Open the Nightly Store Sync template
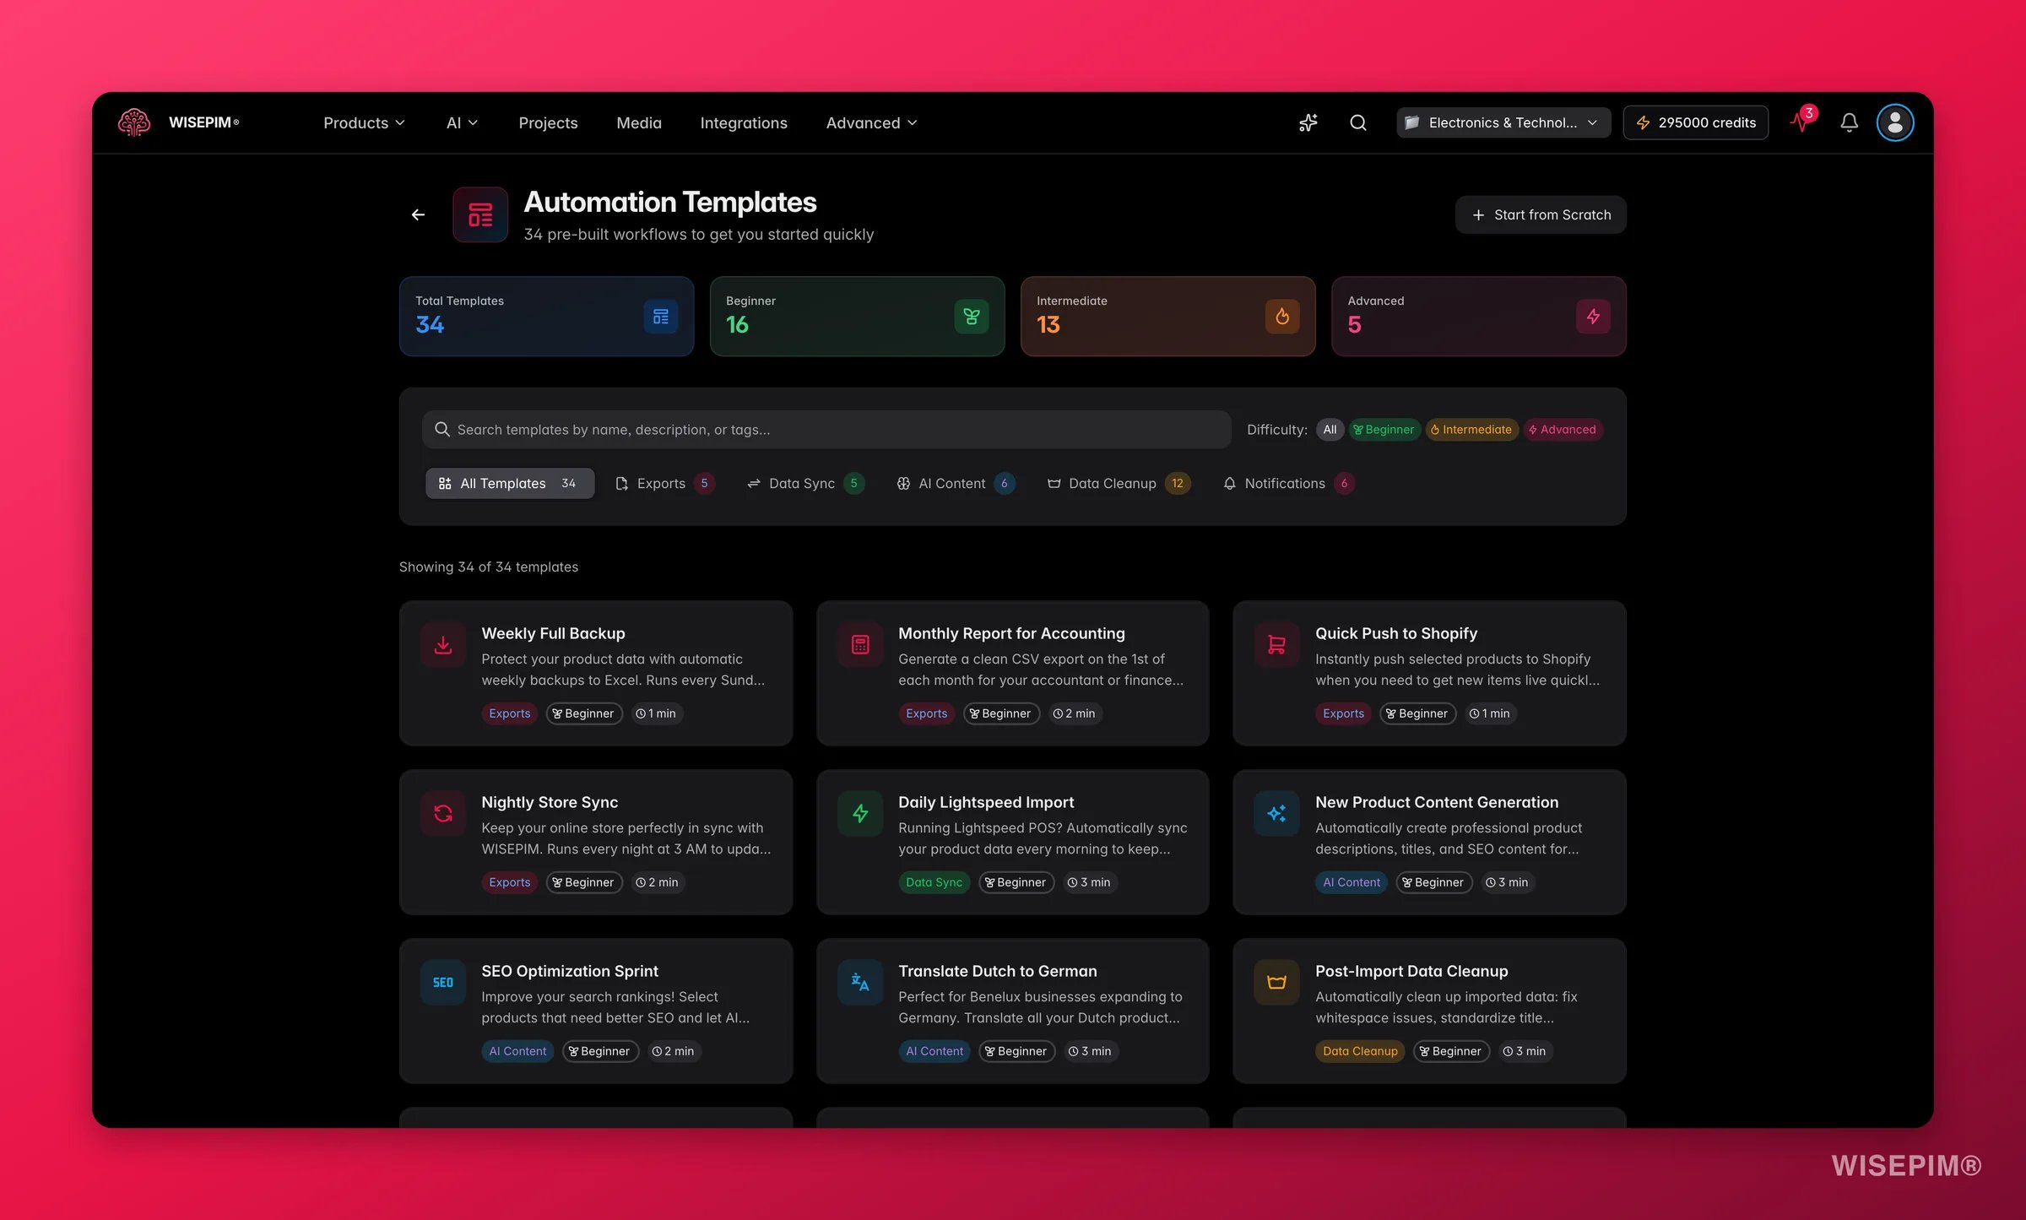This screenshot has width=2026, height=1220. tap(595, 842)
